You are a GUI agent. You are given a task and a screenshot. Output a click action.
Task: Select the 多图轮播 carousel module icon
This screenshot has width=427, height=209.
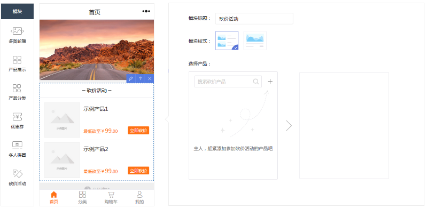point(17,31)
